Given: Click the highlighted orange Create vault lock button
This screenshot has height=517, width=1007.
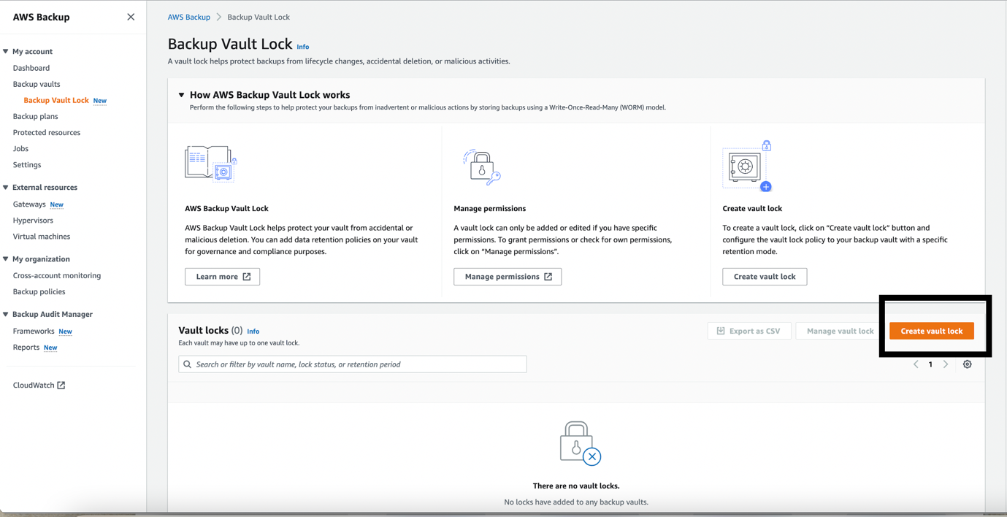Looking at the screenshot, I should [x=931, y=330].
